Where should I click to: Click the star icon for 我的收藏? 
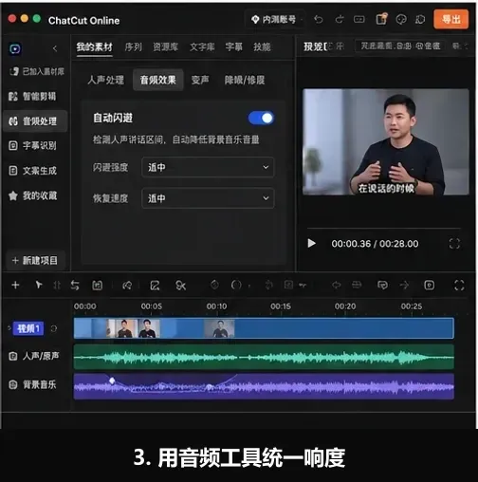[x=13, y=195]
